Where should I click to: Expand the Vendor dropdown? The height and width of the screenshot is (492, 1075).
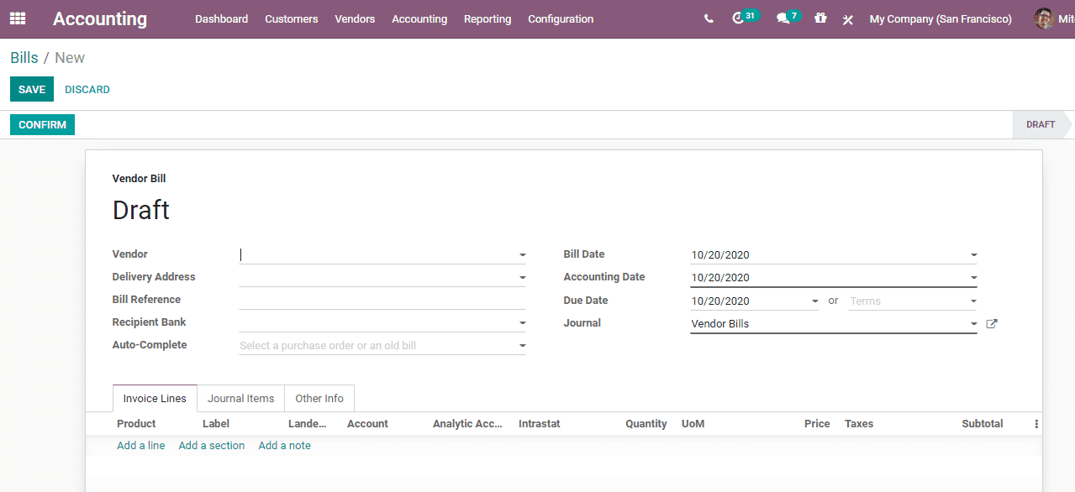[521, 254]
